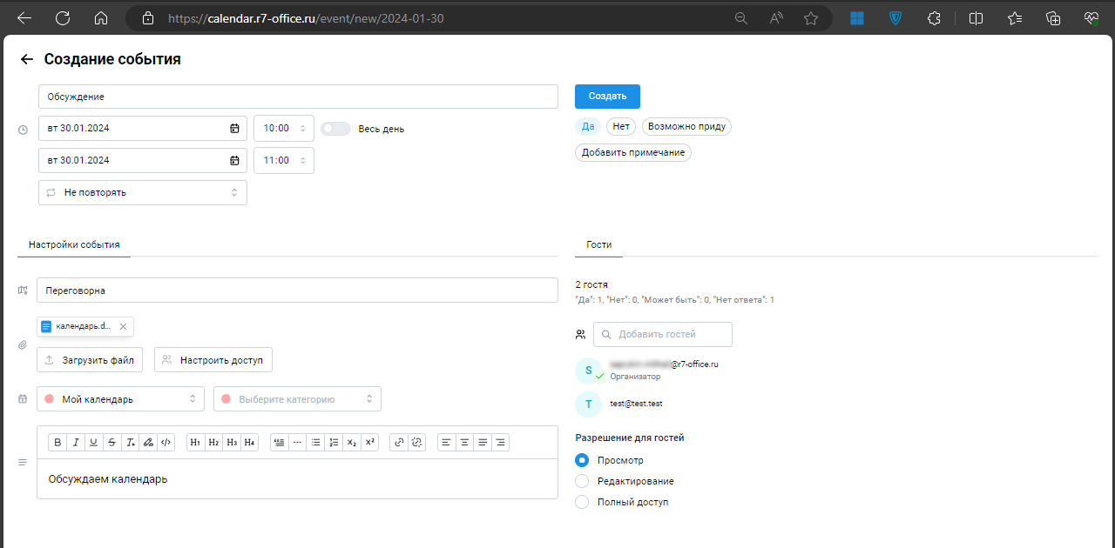Expand the Мой календарь dropdown
The height and width of the screenshot is (548, 1115).
coord(120,399)
